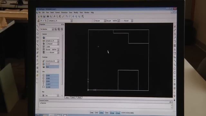Select the Spline curve tool

coord(38,64)
